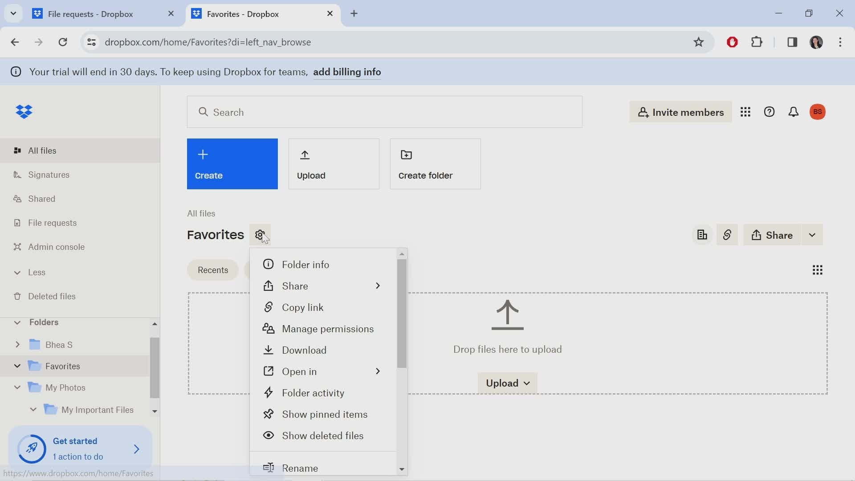This screenshot has width=855, height=481.
Task: Click the Share dropdown arrow button
Action: [x=813, y=235]
